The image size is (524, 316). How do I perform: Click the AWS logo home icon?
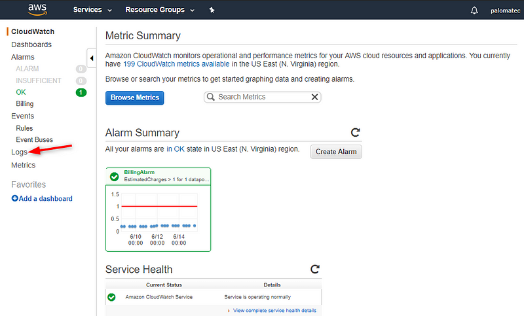click(37, 9)
